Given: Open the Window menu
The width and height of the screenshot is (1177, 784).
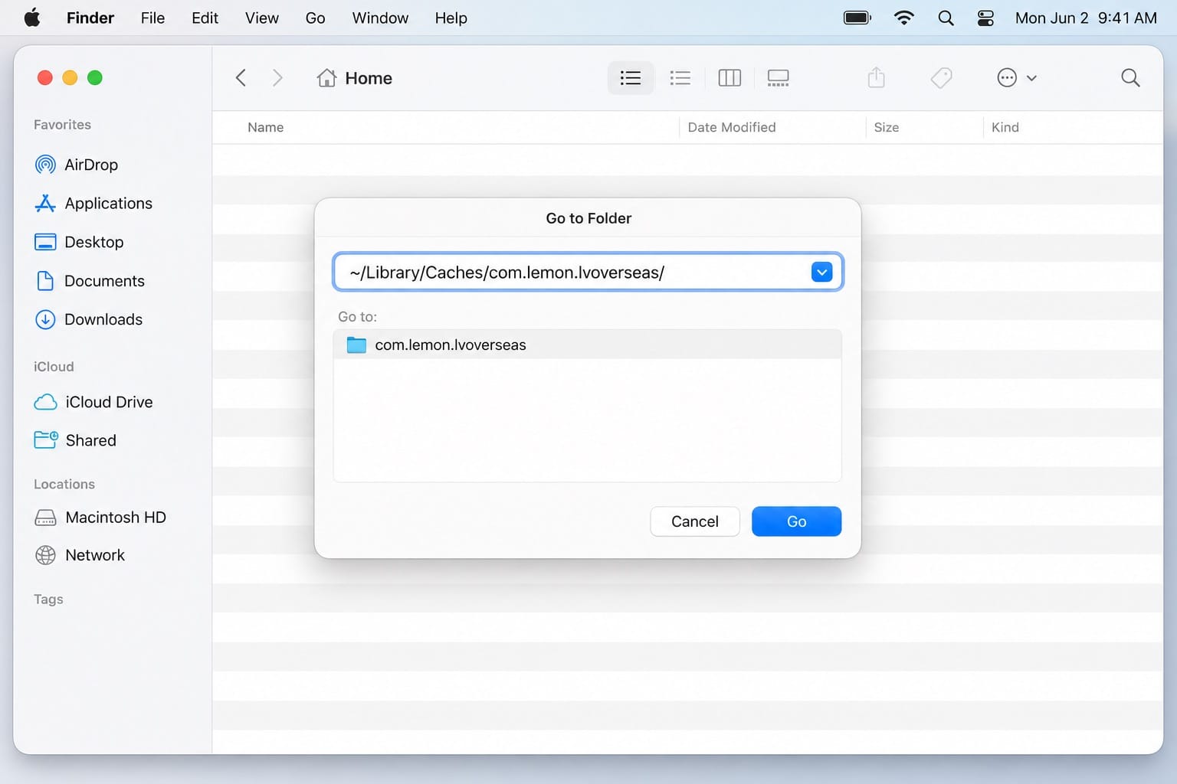Looking at the screenshot, I should pyautogui.click(x=380, y=18).
